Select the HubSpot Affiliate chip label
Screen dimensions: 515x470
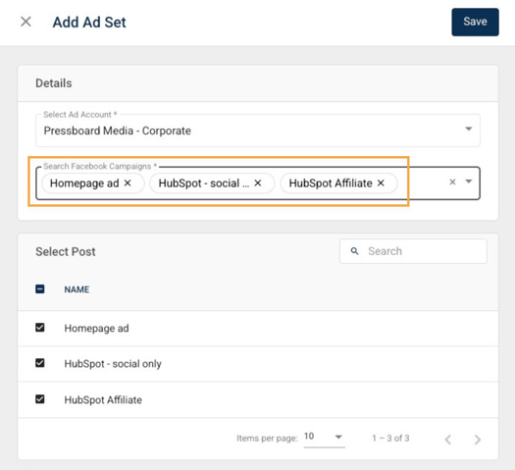pyautogui.click(x=331, y=183)
